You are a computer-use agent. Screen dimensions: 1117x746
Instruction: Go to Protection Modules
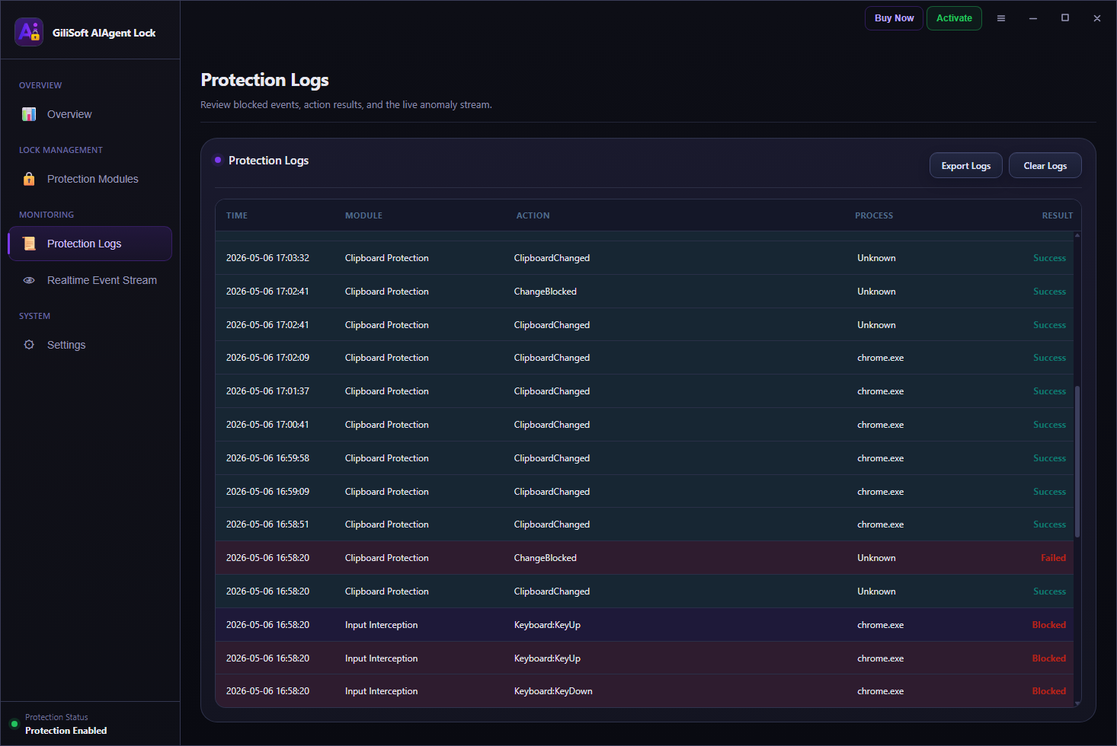click(x=90, y=179)
